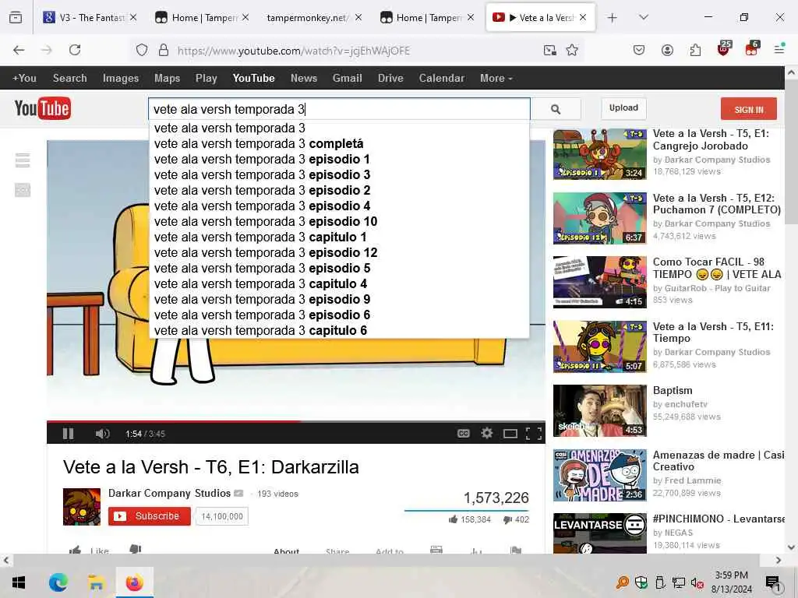Enter fullscreen video mode
The image size is (798, 598).
point(534,434)
